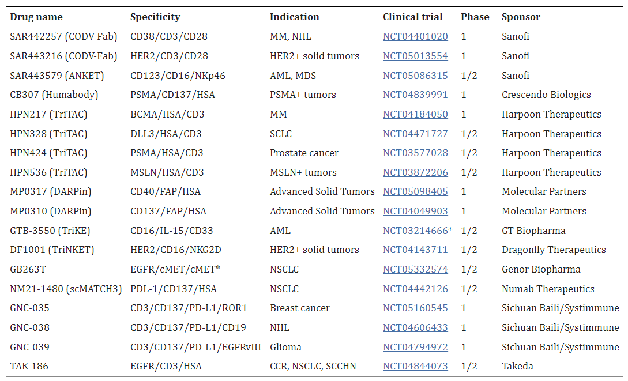Follow the NCT05332574 link

(x=415, y=269)
